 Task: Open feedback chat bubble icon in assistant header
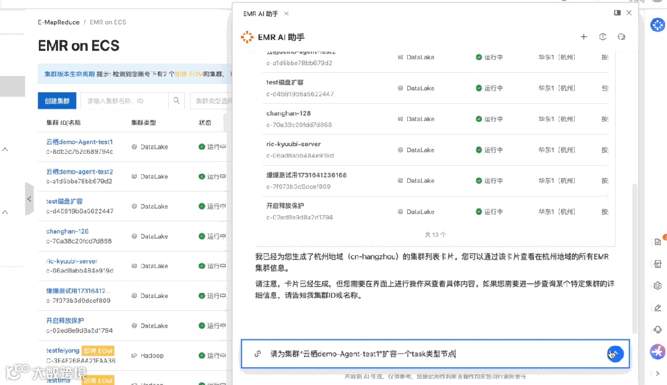(x=621, y=37)
